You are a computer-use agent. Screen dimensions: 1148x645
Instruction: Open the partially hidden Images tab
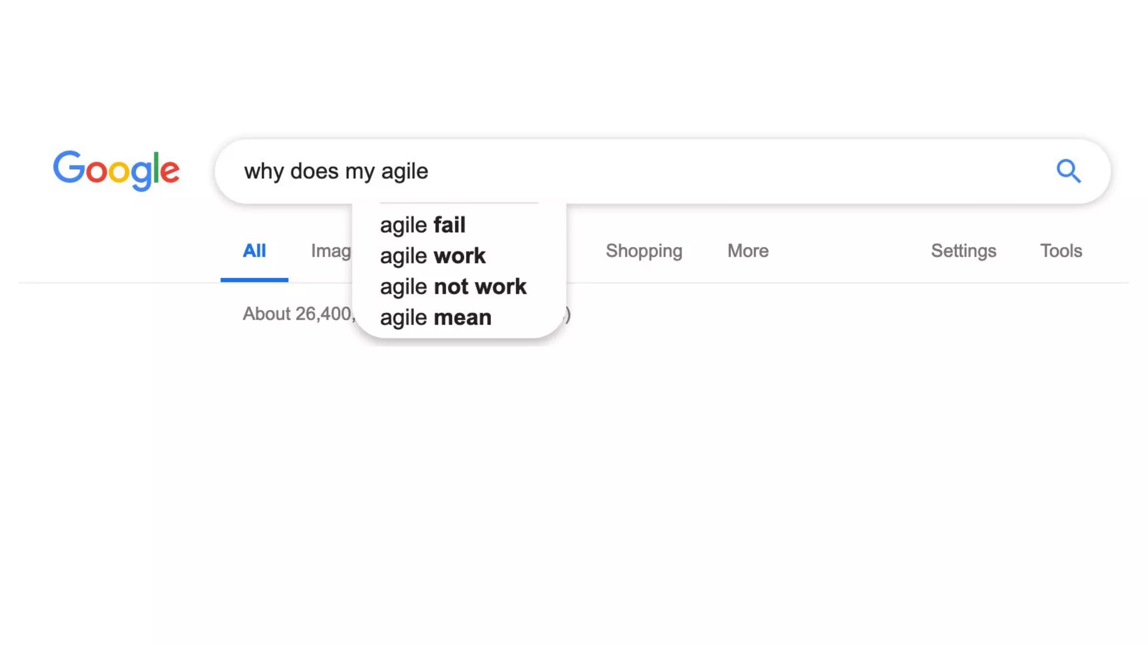pyautogui.click(x=331, y=251)
